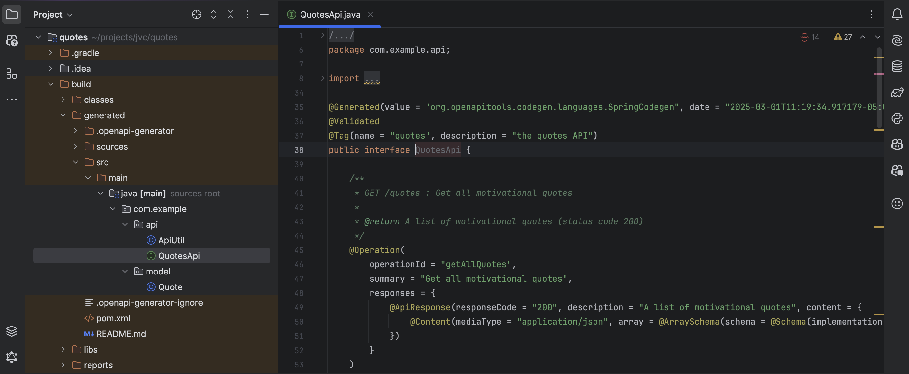Open README.md in the project tree
The width and height of the screenshot is (909, 374).
[121, 334]
